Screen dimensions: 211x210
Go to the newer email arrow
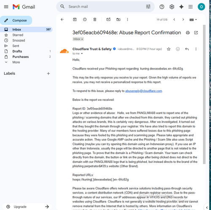174,19
